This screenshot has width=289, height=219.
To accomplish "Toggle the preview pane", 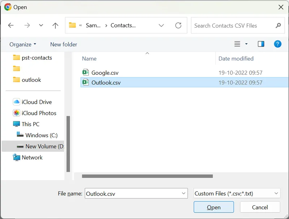I will click(x=261, y=44).
